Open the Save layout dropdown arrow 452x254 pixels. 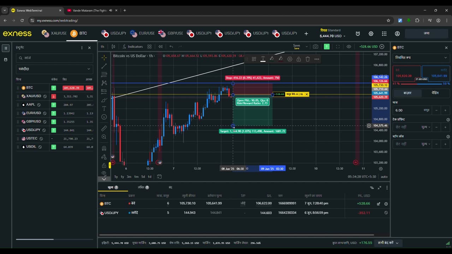coord(307,47)
